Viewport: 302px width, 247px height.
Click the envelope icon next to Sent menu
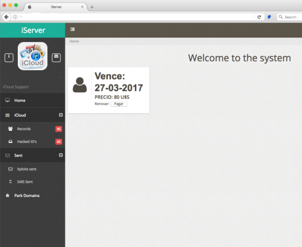(7, 155)
